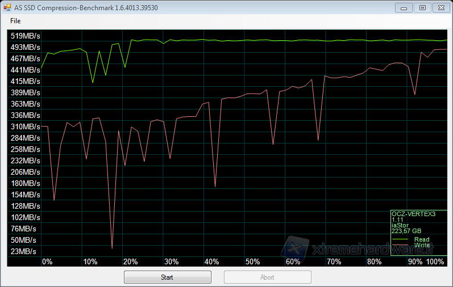Click the 223,57 GB capacity label
Viewport: 453px width, 287px height.
point(406,231)
